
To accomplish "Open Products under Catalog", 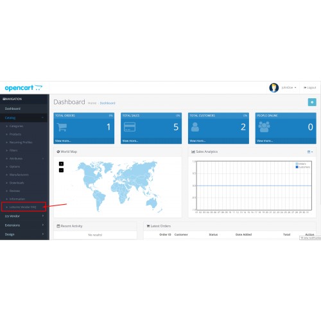I will 15,134.
